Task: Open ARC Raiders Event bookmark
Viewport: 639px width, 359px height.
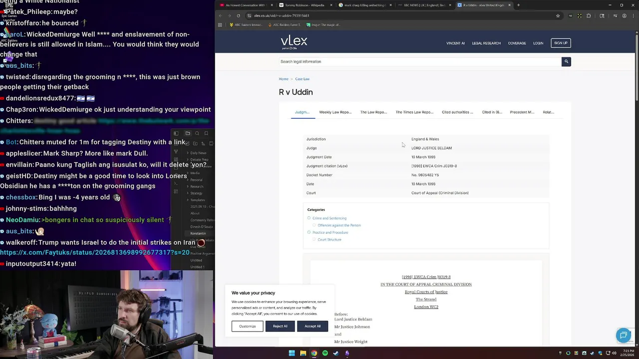Action: tap(286, 24)
